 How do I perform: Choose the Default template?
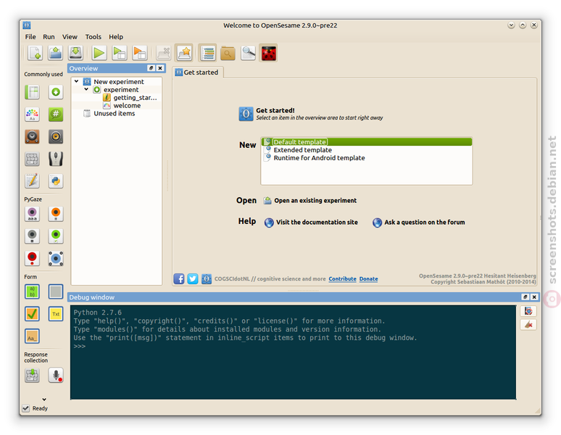tap(367, 142)
